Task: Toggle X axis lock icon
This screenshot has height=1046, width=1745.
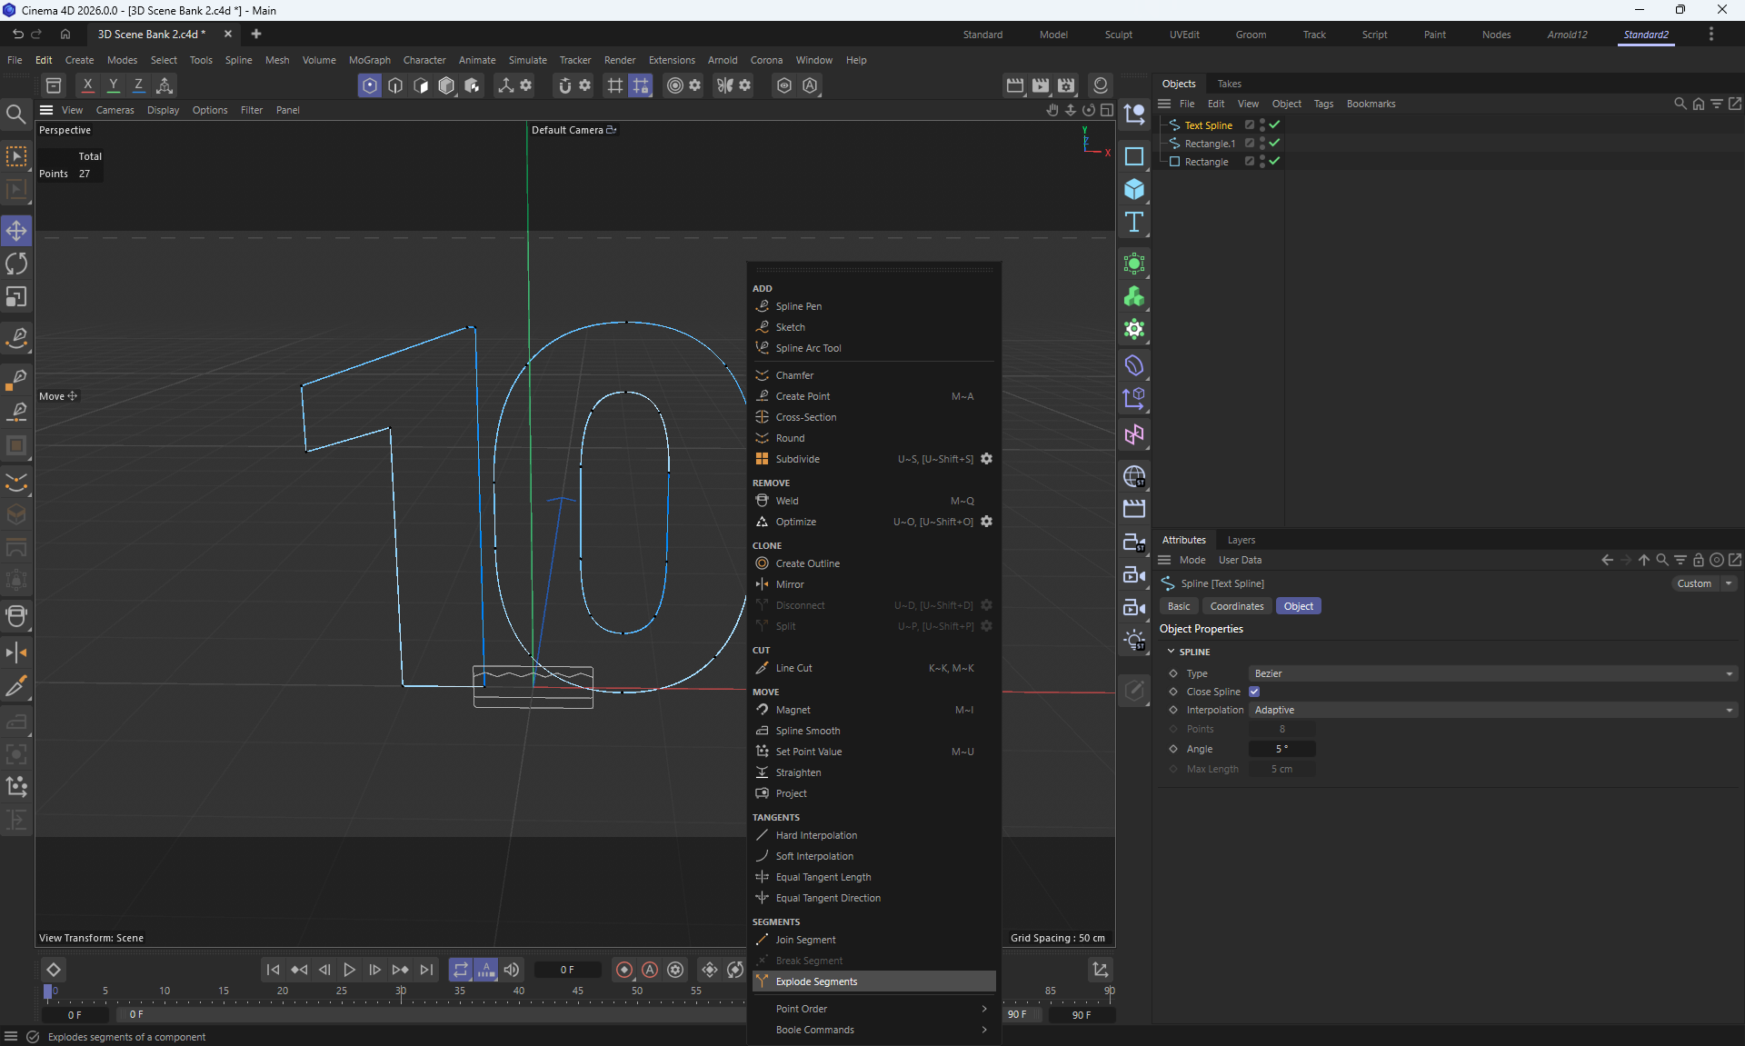Action: click(87, 85)
